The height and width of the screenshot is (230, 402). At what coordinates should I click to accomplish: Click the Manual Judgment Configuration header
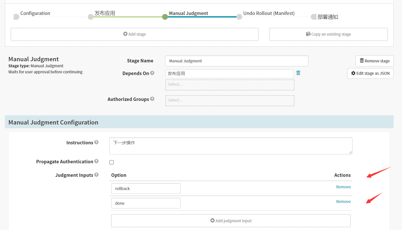(x=199, y=122)
